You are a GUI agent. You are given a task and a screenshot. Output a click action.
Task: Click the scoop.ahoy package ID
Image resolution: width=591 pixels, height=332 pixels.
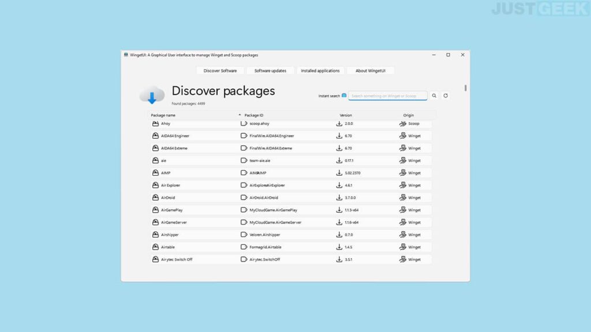259,123
